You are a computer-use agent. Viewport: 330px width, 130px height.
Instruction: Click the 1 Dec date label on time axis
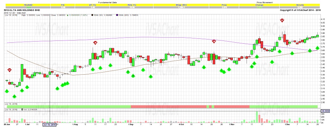coord(287,124)
